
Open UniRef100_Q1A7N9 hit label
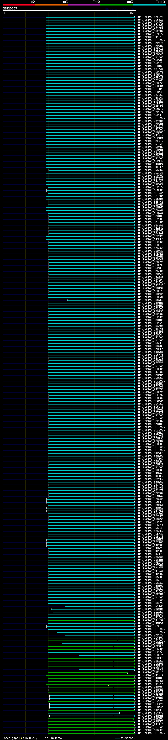151,346
